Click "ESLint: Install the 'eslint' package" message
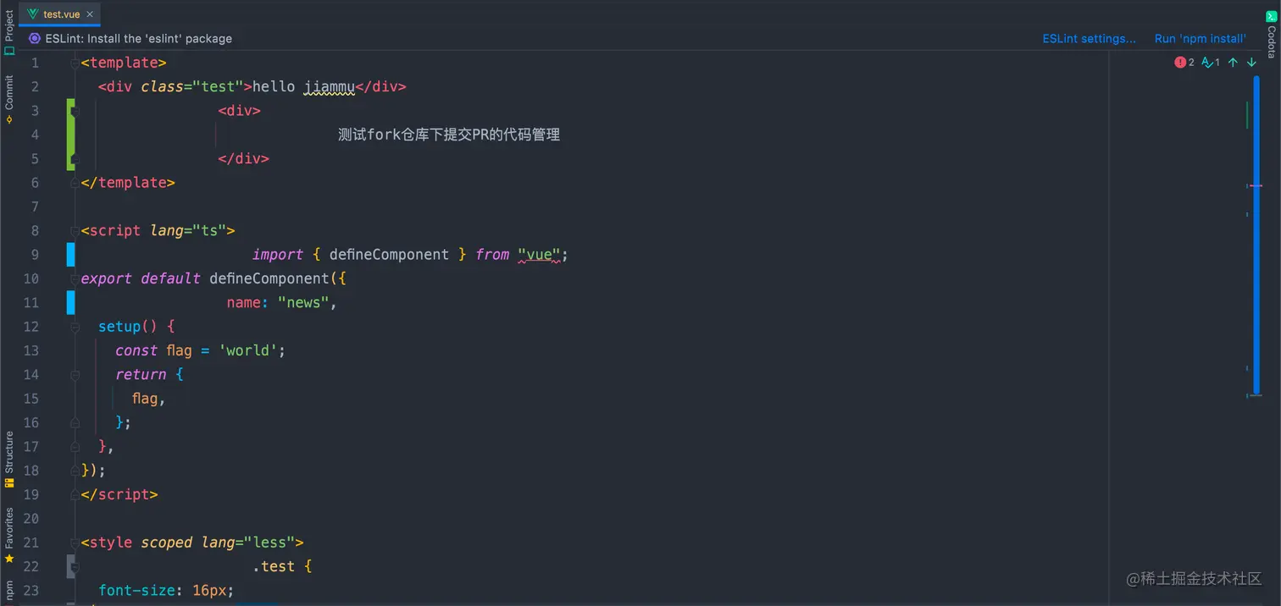The image size is (1281, 606). [139, 38]
